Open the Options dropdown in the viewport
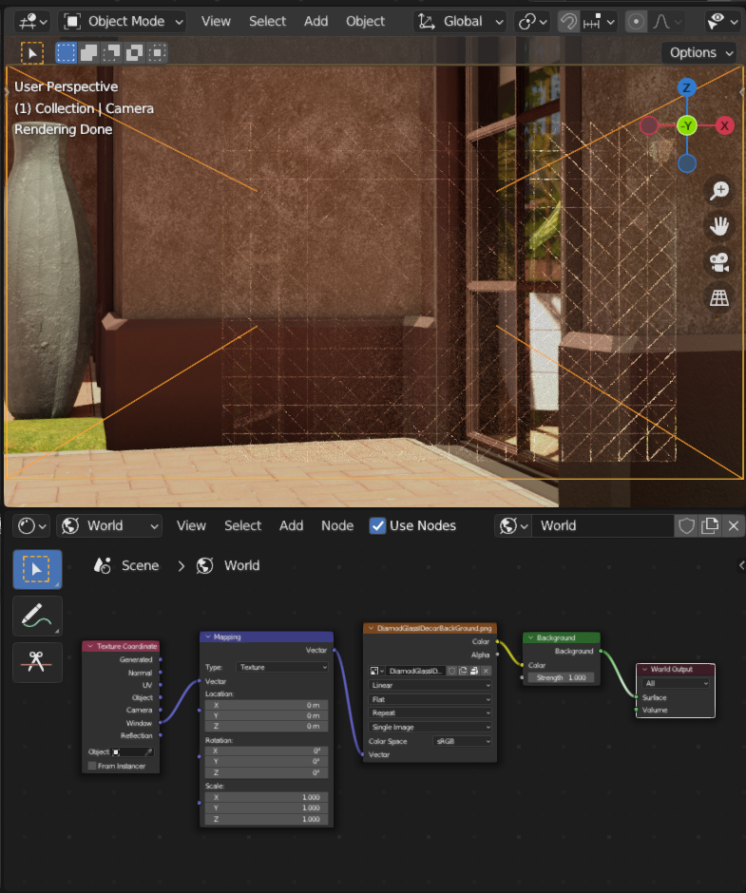The width and height of the screenshot is (746, 893). pyautogui.click(x=699, y=53)
